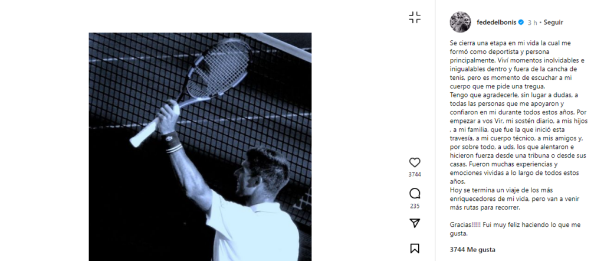This screenshot has height=261, width=604.
Task: Click the 3 h timestamp
Action: pyautogui.click(x=533, y=22)
